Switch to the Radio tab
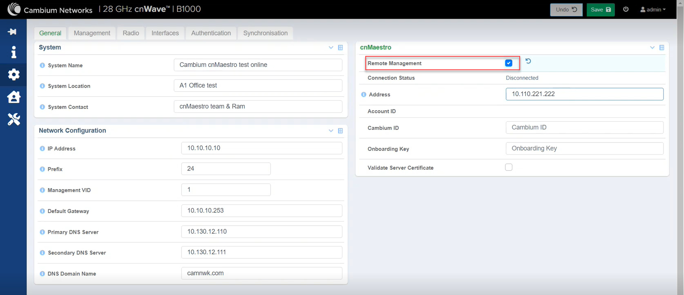Viewport: 684px width, 295px height. (x=131, y=33)
